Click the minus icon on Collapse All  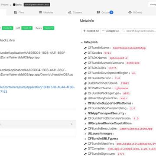[103, 31]
